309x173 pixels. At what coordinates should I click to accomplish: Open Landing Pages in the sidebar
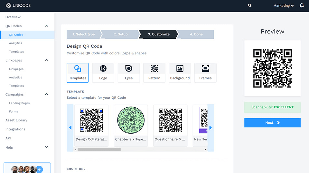click(19, 103)
